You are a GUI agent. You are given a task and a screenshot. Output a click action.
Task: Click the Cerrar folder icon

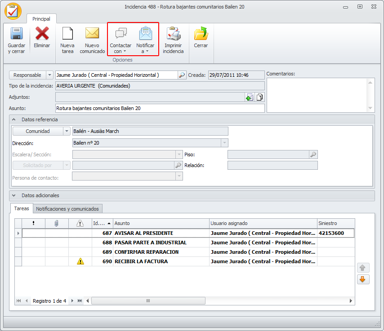point(201,34)
